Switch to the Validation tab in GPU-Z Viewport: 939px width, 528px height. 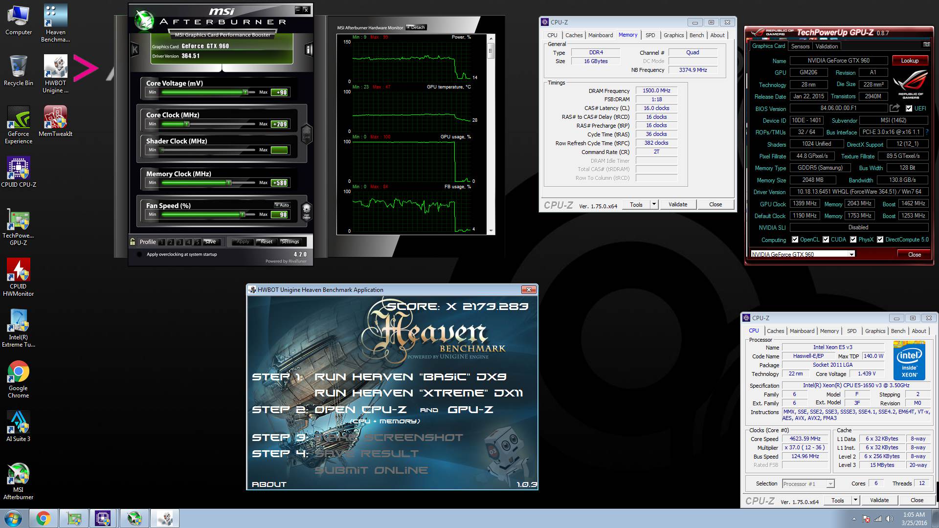[827, 46]
